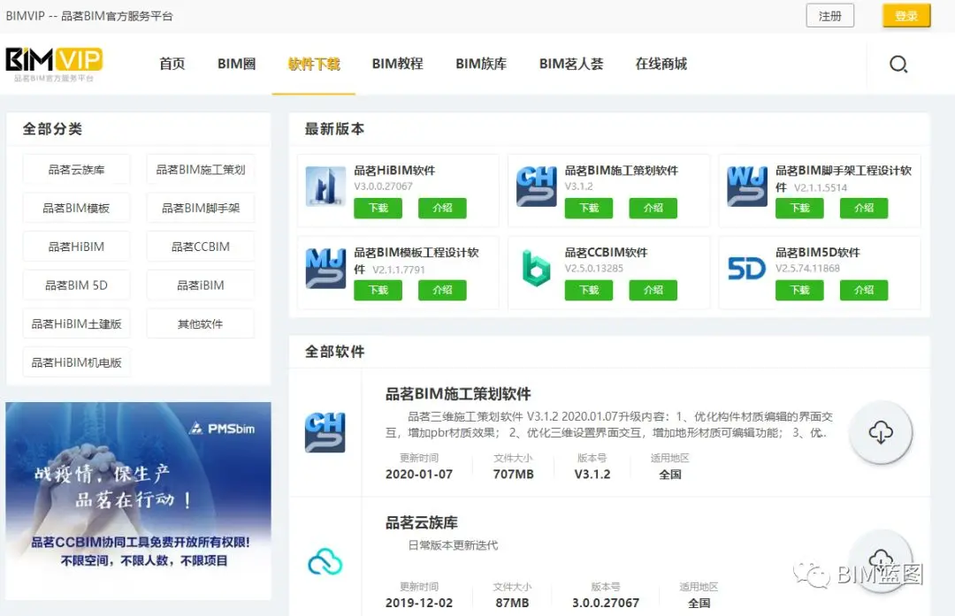Image resolution: width=955 pixels, height=616 pixels.
Task: Select the 品茗BIM施工策划 category
Action: (x=201, y=169)
